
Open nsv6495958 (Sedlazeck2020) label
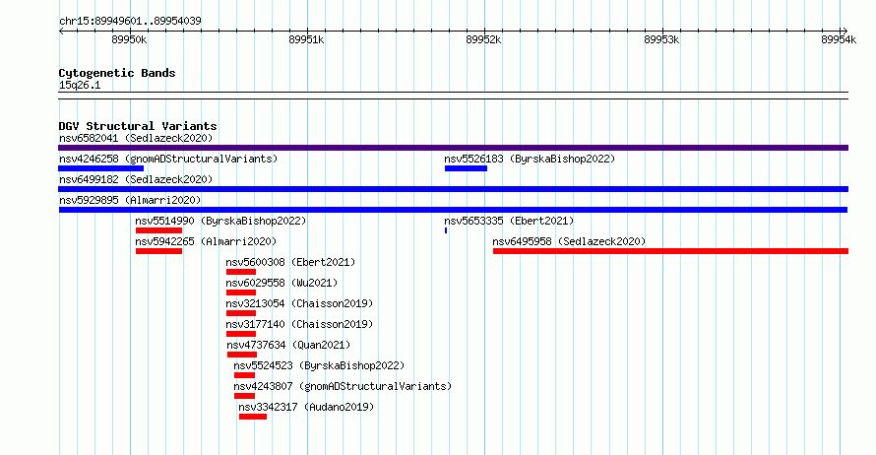coord(569,241)
